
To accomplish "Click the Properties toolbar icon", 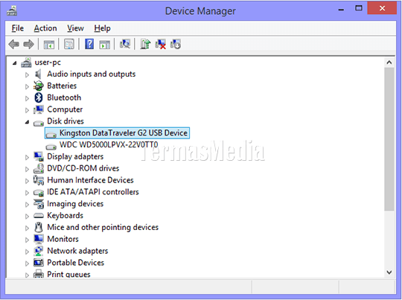I will coord(69,44).
